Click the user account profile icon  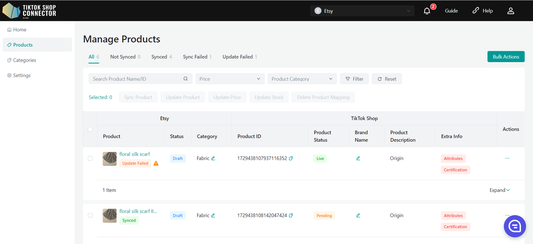511,11
